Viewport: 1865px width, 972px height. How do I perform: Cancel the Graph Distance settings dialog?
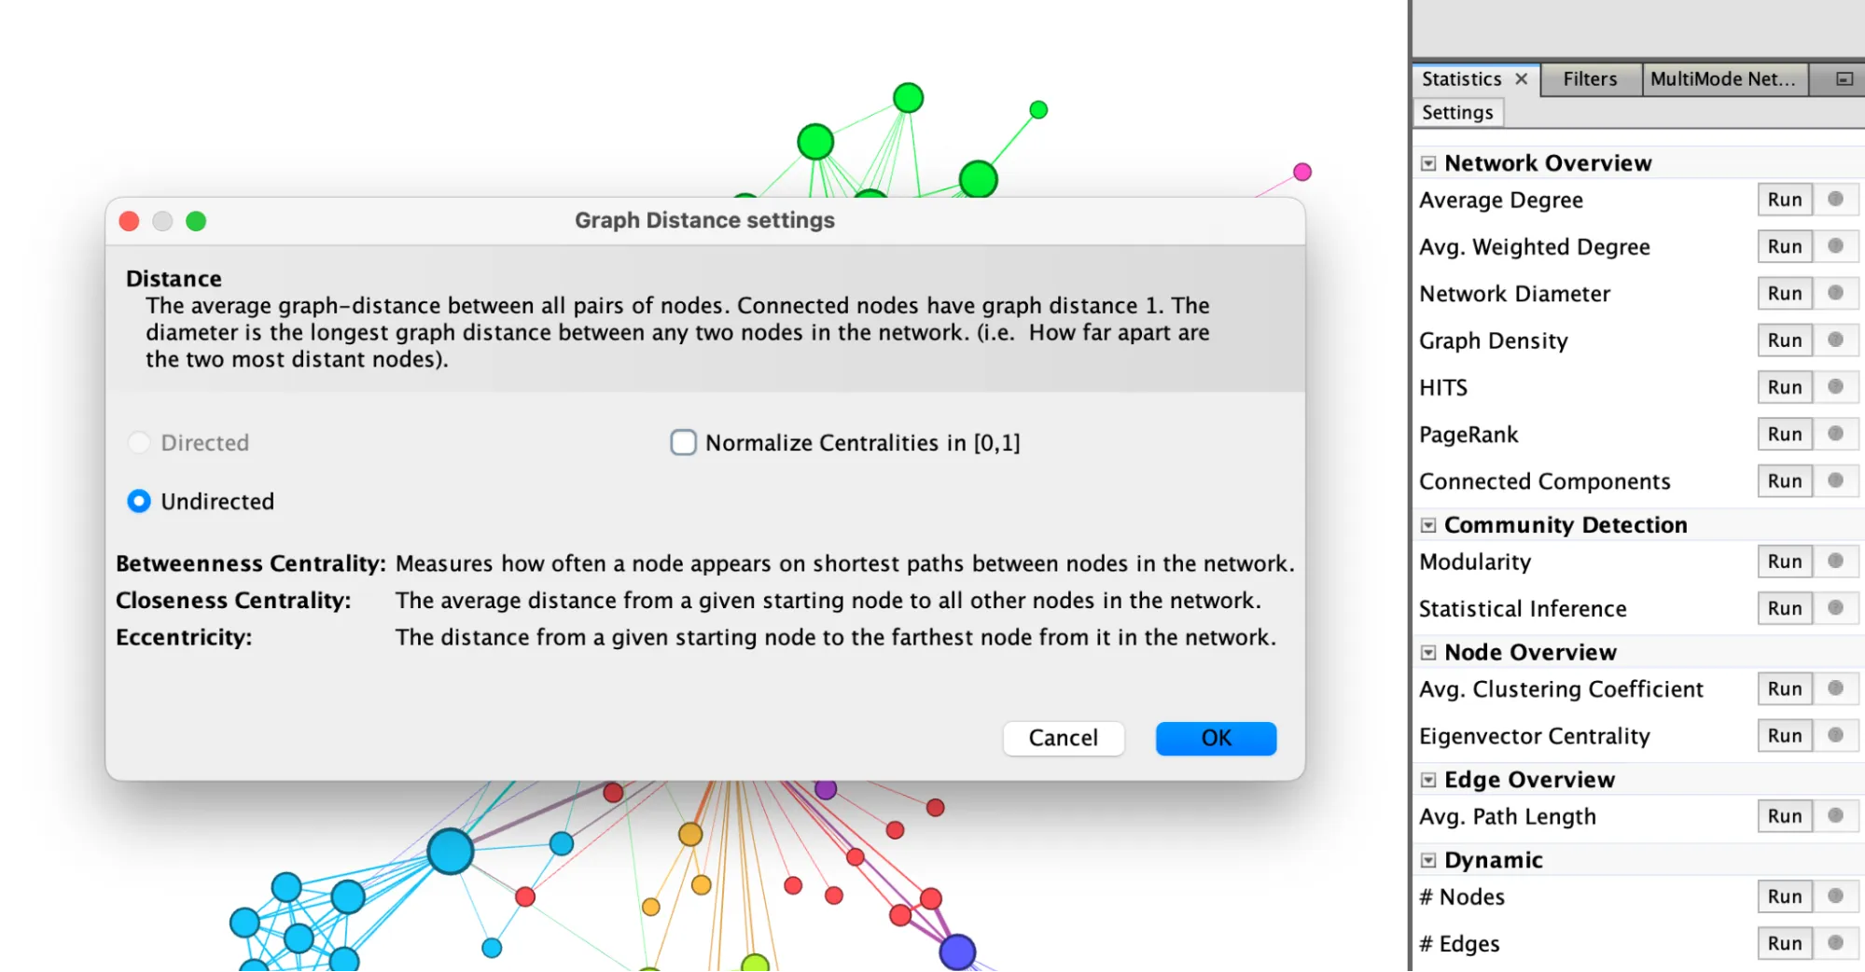tap(1063, 739)
